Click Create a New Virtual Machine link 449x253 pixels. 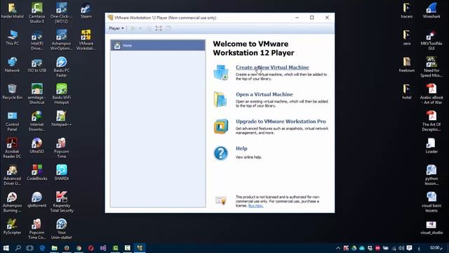coord(272,67)
